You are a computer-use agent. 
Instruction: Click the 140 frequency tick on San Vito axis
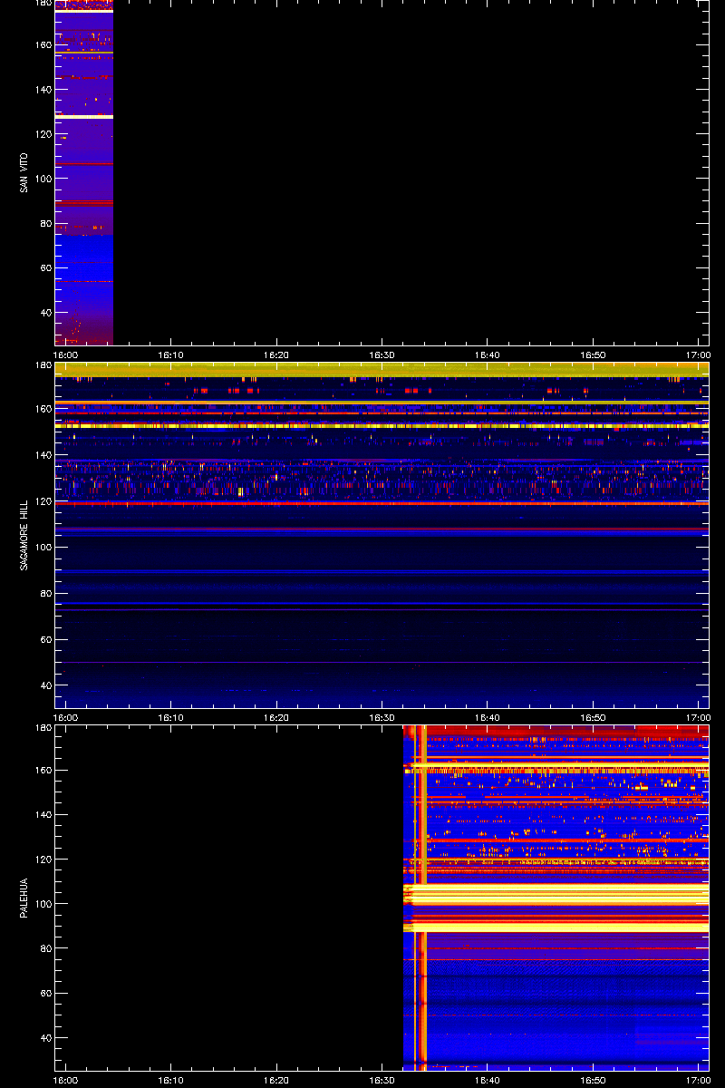[x=43, y=89]
